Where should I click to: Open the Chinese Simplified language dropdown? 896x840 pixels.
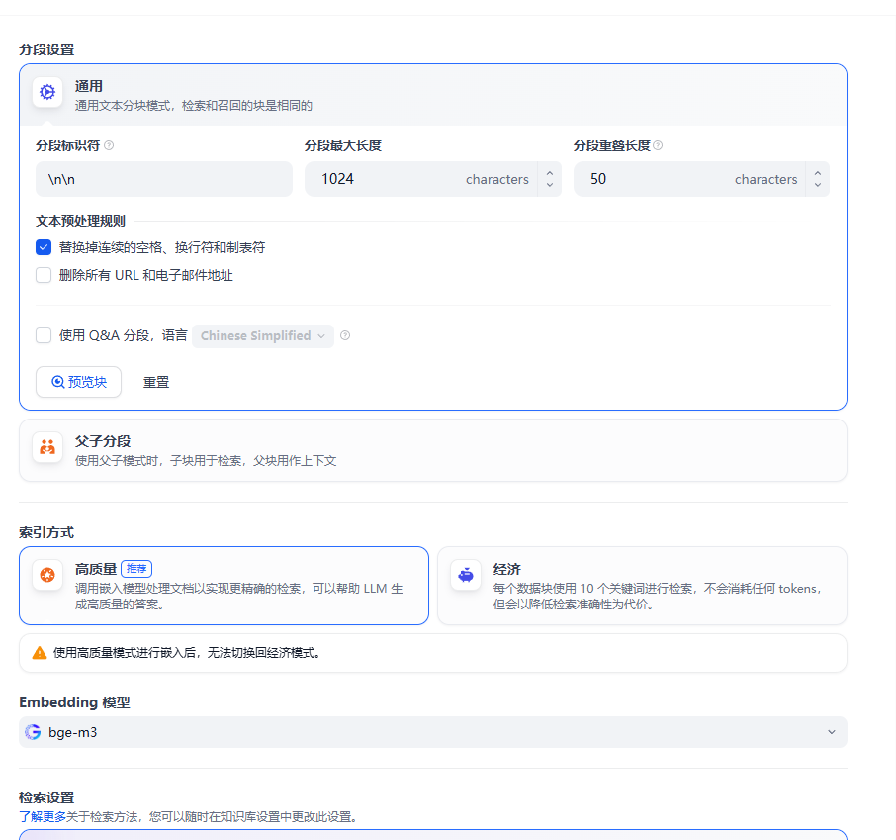(x=263, y=335)
